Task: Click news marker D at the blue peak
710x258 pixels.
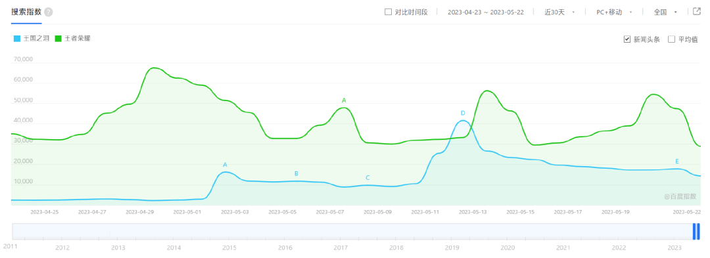Action: pos(463,113)
